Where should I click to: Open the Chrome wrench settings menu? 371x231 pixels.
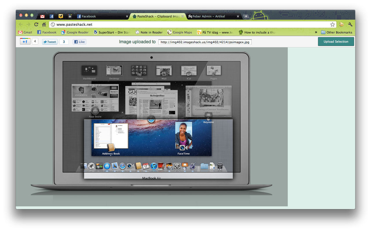350,25
